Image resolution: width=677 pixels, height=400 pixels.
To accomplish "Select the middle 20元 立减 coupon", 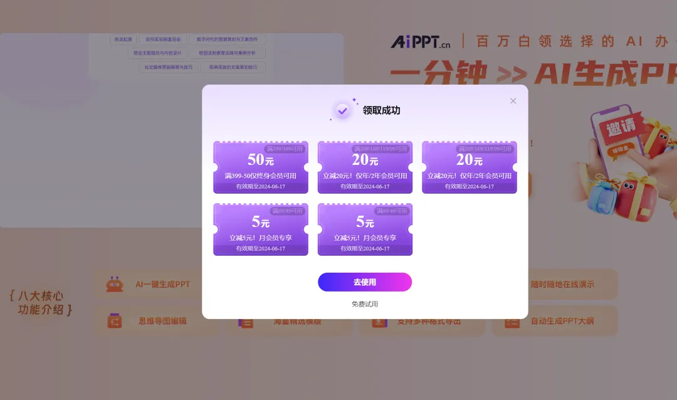I will tap(365, 167).
